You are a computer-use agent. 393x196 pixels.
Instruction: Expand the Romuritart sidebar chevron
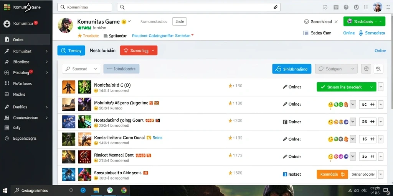(x=46, y=51)
